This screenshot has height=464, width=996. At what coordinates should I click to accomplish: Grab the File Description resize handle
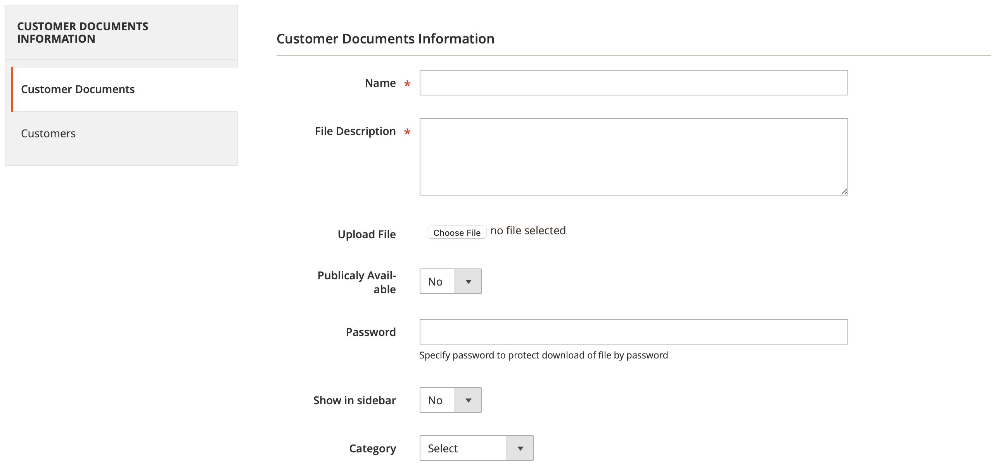[844, 191]
